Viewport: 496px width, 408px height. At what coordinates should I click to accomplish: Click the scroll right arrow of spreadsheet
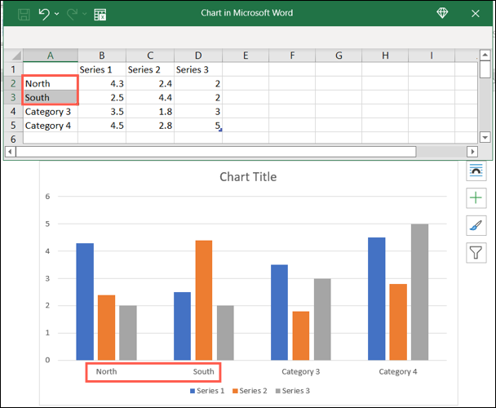pos(472,152)
